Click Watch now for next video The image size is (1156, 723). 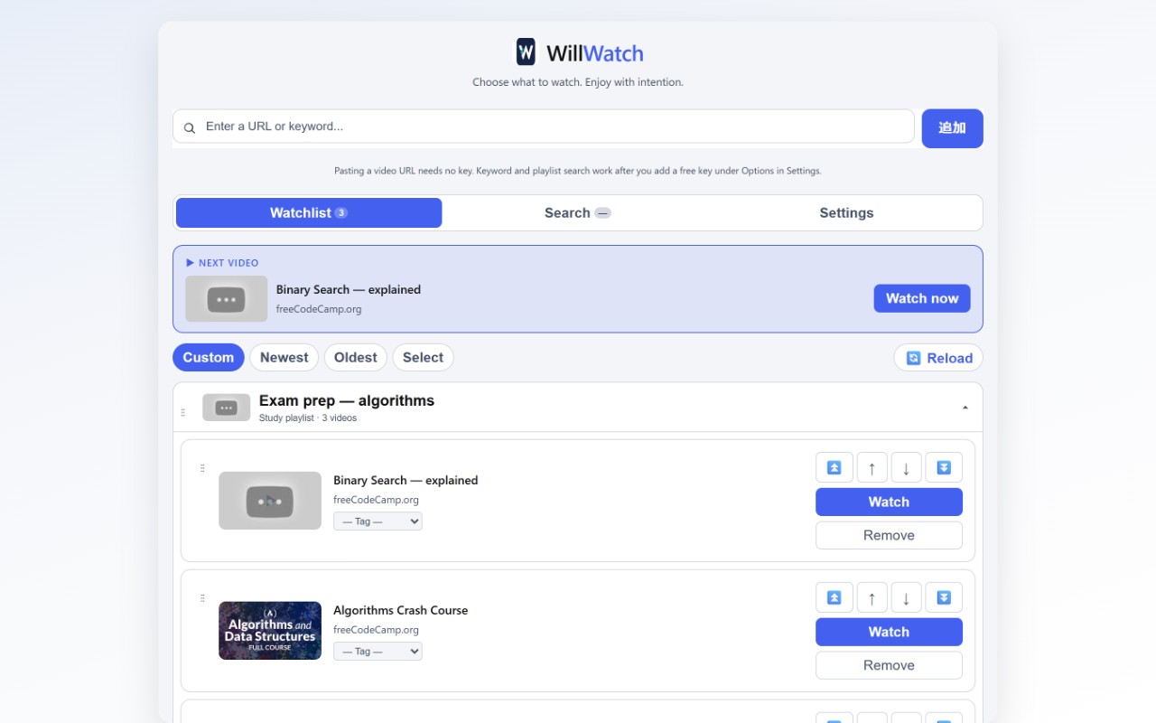pyautogui.click(x=922, y=298)
